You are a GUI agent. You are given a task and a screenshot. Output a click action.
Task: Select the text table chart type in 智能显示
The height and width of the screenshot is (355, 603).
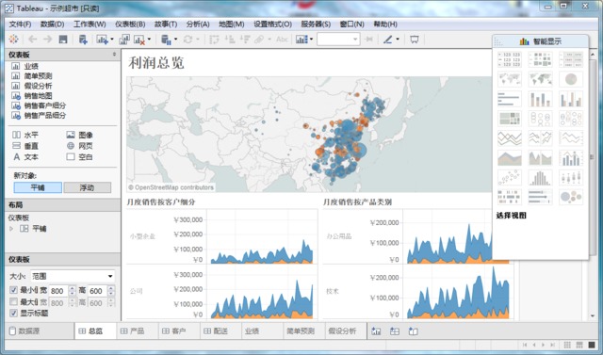pos(510,59)
